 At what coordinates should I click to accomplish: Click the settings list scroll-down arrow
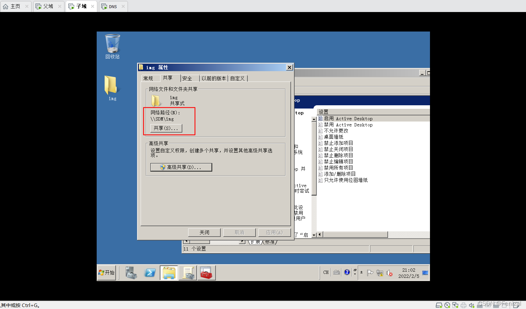[314, 235]
